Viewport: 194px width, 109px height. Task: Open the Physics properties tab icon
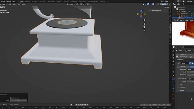[x=173, y=85]
